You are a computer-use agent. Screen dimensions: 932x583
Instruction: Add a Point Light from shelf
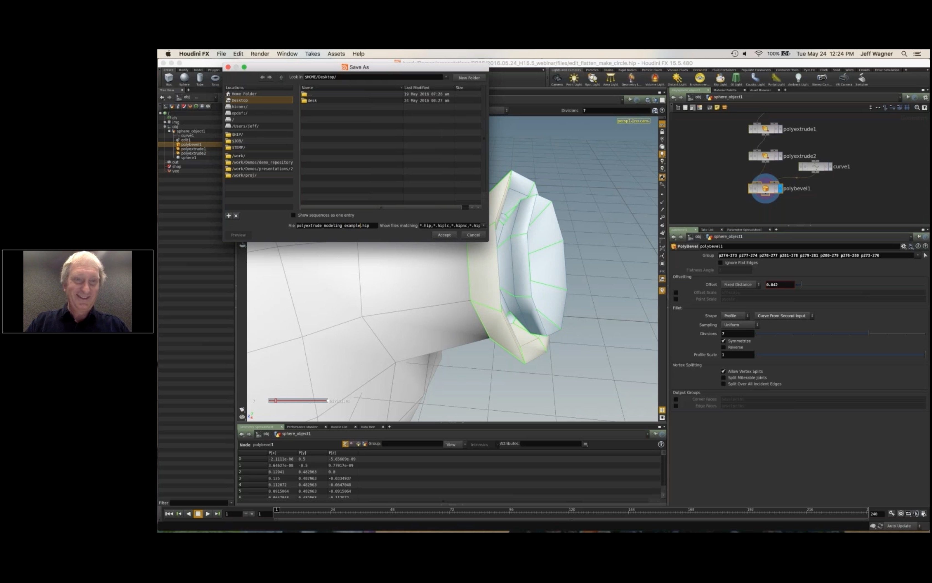point(574,79)
